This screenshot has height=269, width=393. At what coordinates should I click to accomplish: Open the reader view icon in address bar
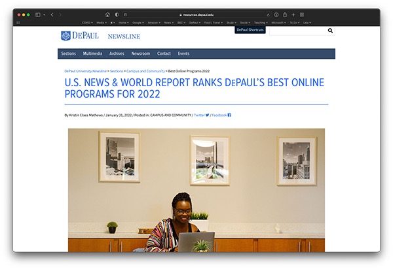coord(125,15)
